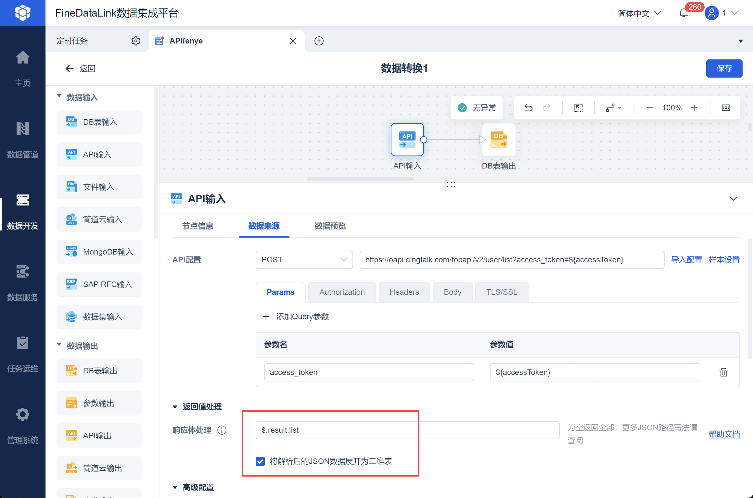Switch to the 数据预览 tab
The height and width of the screenshot is (498, 753).
330,226
